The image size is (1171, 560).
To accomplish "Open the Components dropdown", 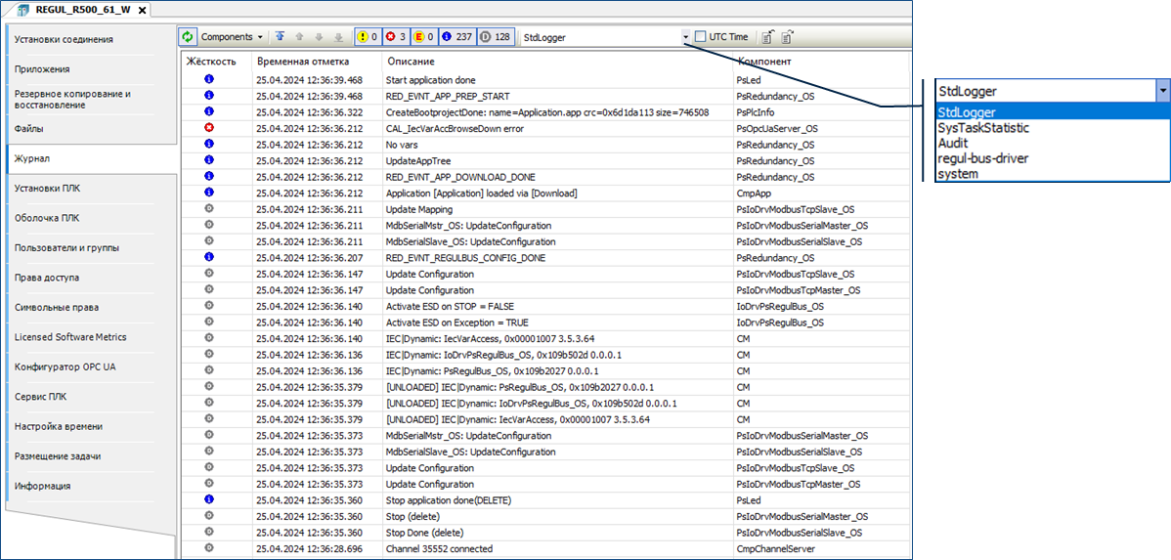I will [233, 37].
